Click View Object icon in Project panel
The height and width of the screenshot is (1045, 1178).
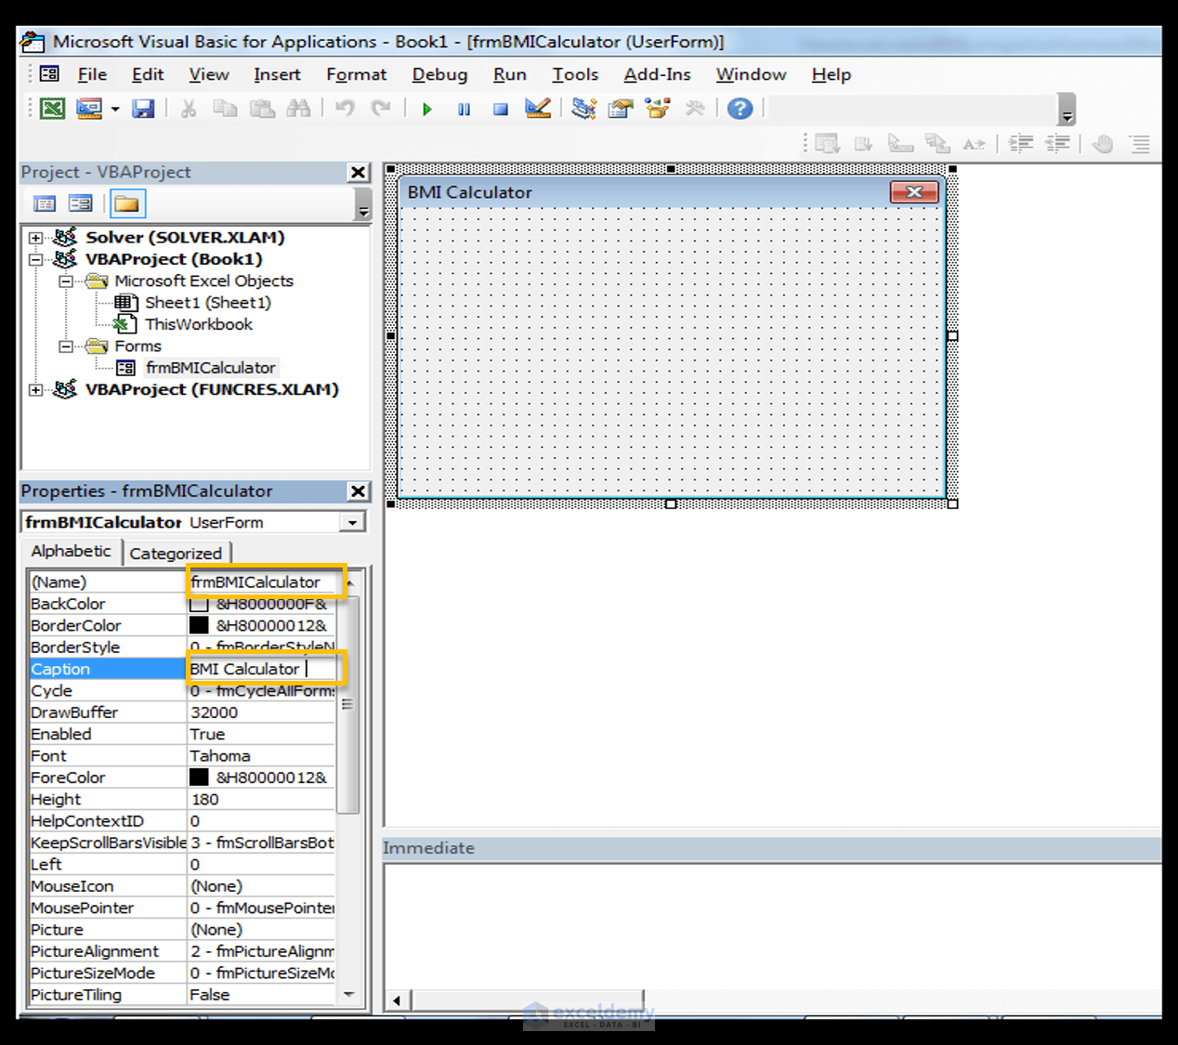[81, 203]
